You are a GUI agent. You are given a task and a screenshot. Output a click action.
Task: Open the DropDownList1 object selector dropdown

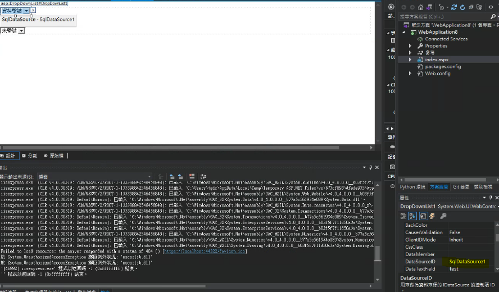497,207
